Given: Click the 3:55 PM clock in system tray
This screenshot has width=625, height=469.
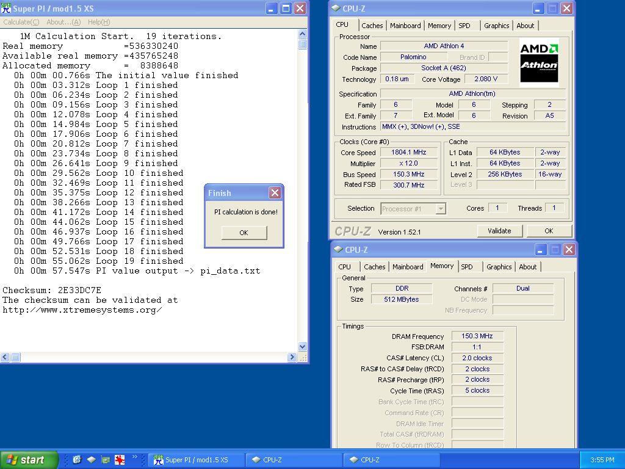Looking at the screenshot, I should (602, 460).
